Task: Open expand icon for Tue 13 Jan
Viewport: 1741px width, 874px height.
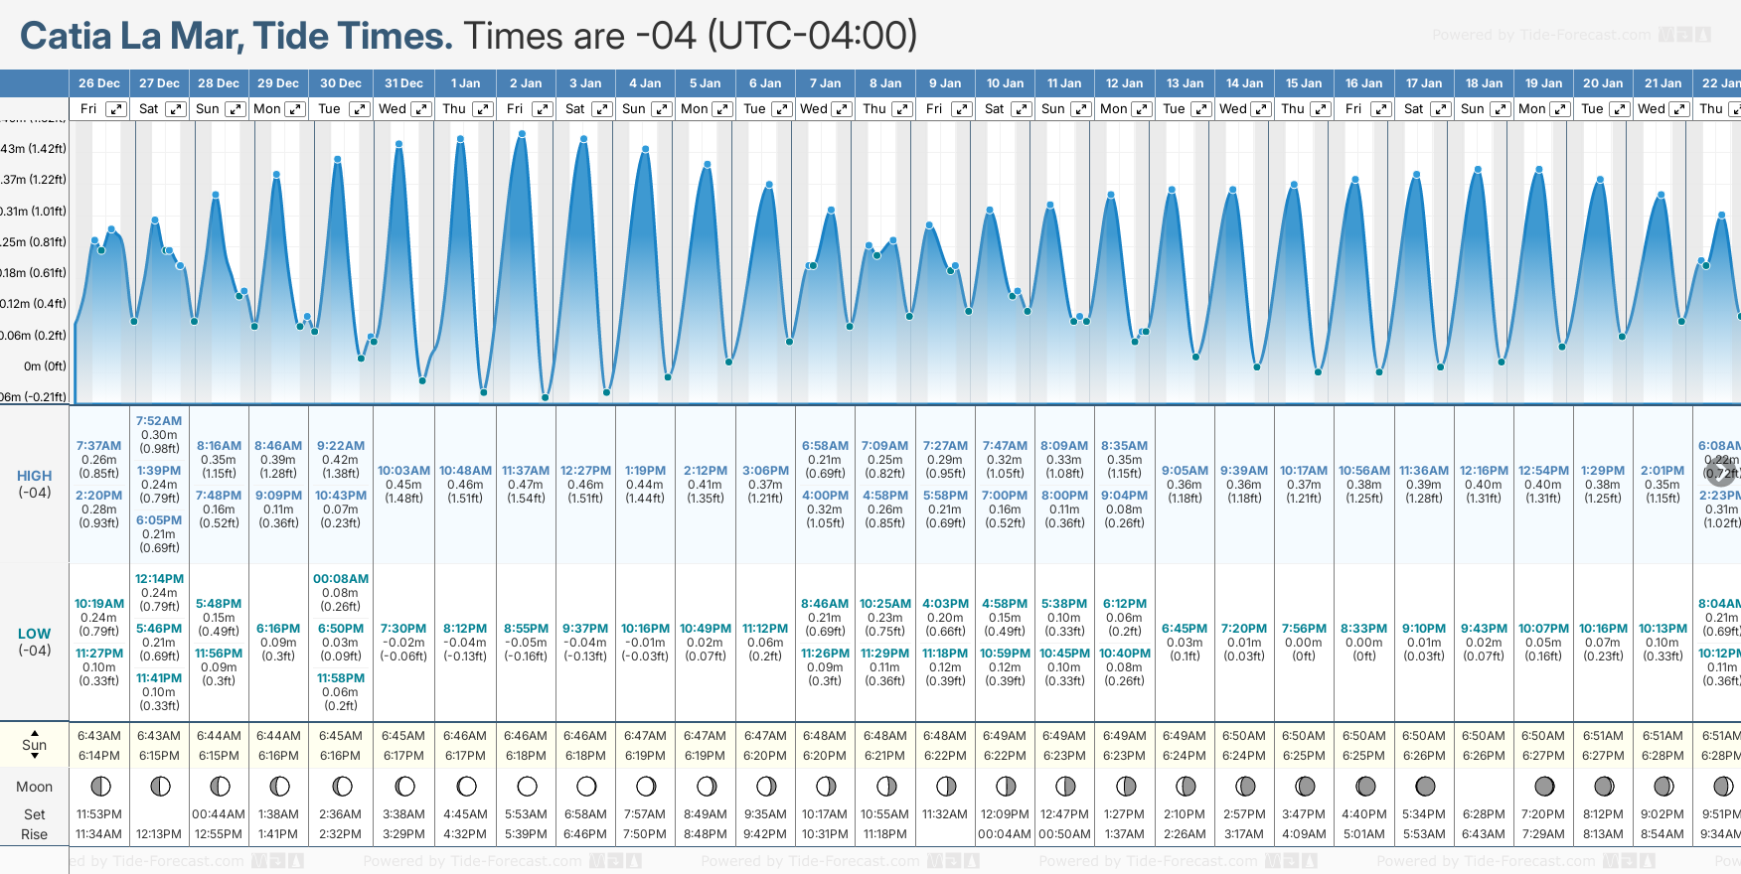Action: click(1200, 109)
